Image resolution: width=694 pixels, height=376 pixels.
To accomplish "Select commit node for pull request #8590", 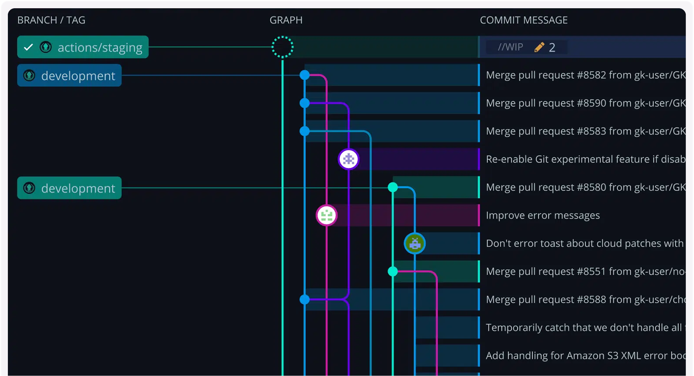I will point(305,103).
